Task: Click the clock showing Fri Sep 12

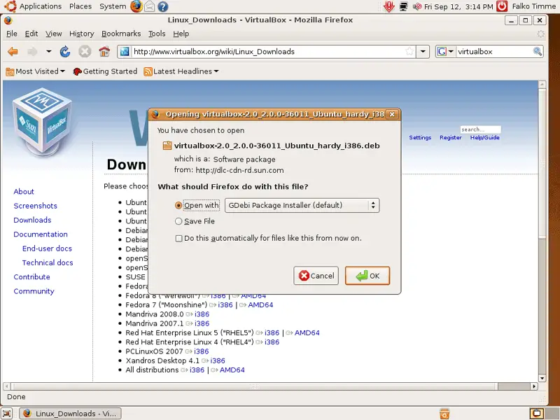Action: [458, 6]
